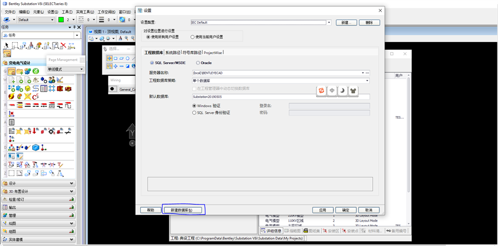
Task: Switch to the 符号库路径 tab
Action: tap(192, 53)
